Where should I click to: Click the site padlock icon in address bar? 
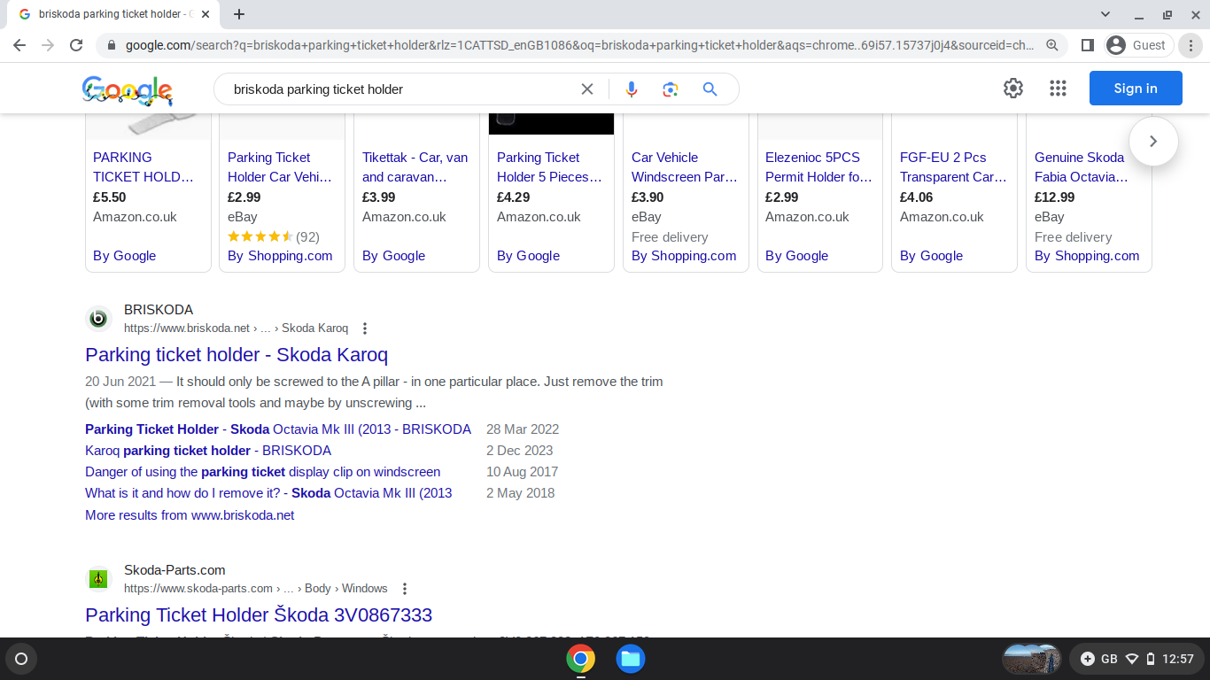(112, 45)
